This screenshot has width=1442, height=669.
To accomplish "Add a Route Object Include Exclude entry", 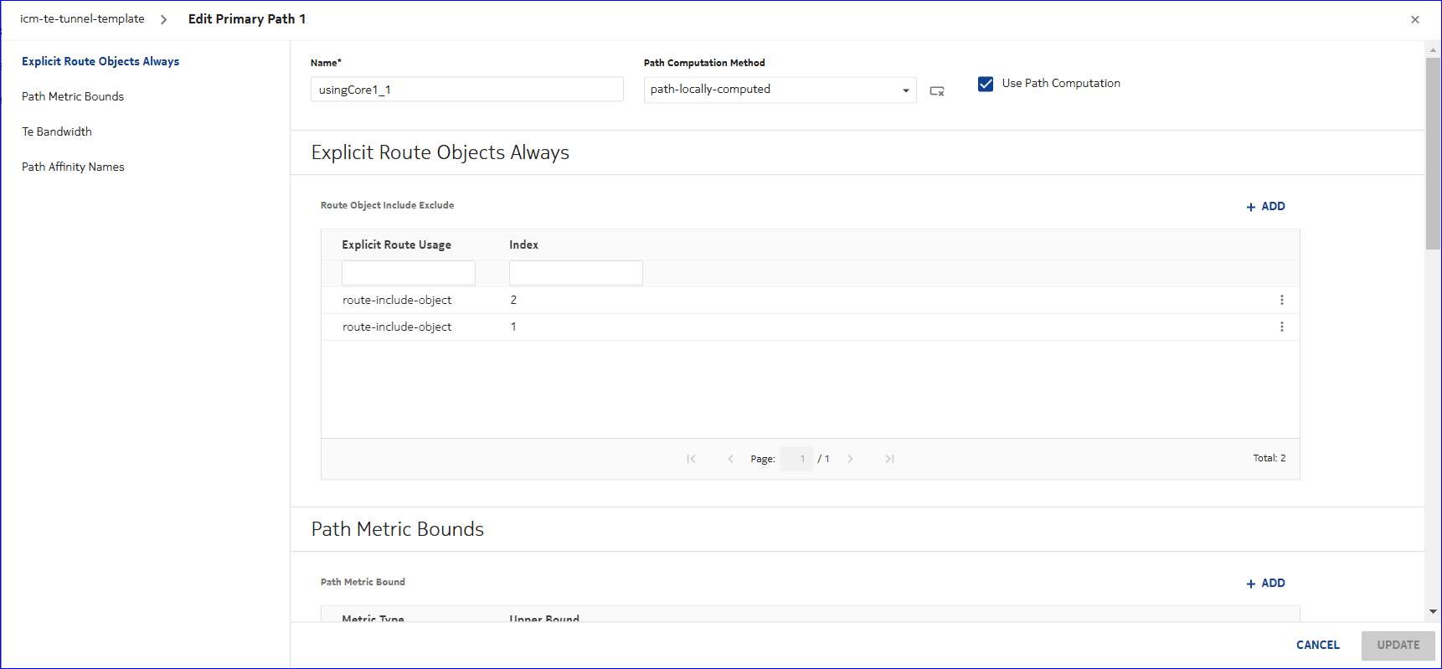I will pyautogui.click(x=1265, y=207).
